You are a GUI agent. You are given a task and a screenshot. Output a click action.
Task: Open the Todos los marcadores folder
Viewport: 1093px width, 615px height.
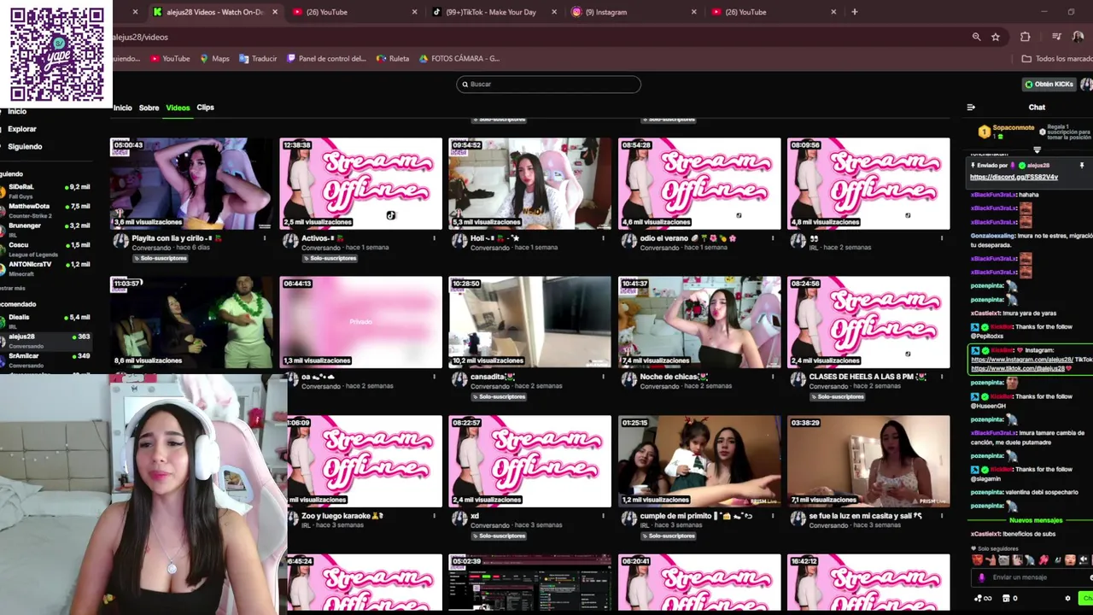1057,59
